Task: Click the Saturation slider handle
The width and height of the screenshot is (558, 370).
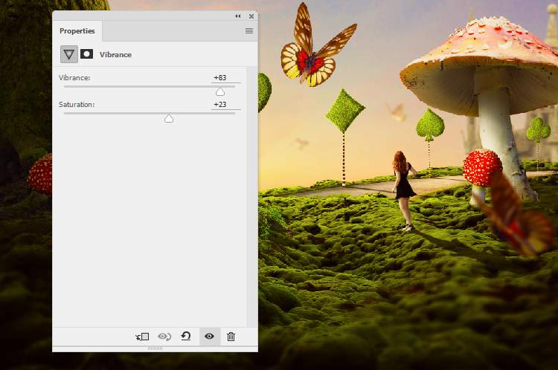Action: pos(169,118)
